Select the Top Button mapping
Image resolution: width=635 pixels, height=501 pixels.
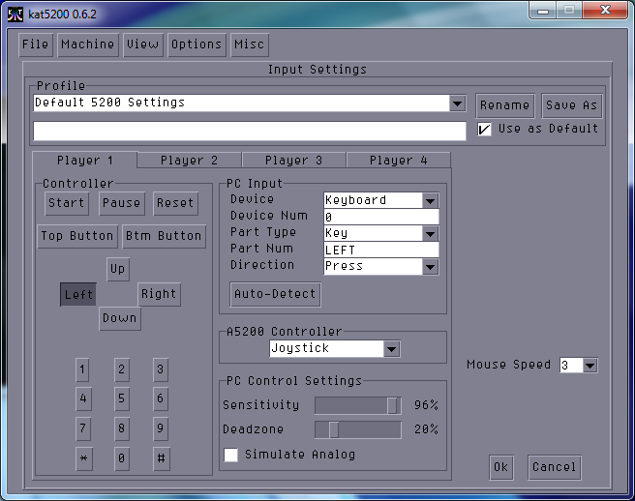(x=77, y=236)
